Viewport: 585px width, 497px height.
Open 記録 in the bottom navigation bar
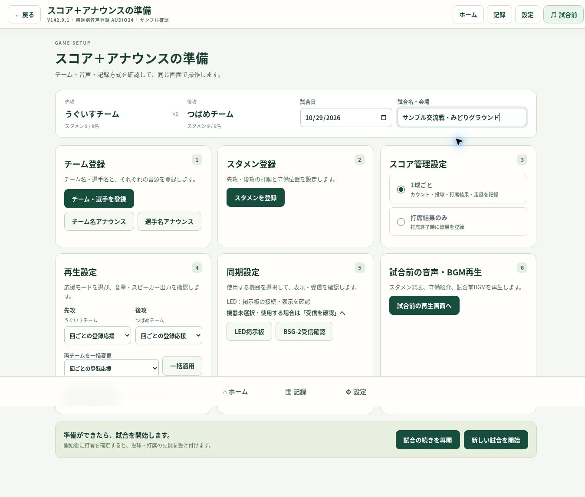click(296, 392)
